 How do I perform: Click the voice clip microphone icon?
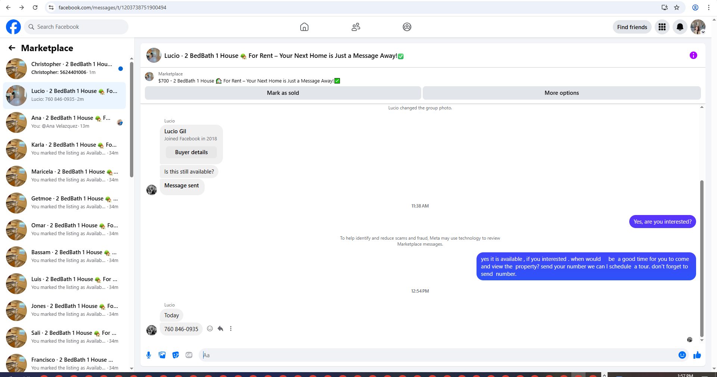click(149, 355)
